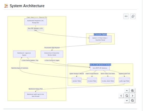The image size is (147, 111).
Task: Pan the diagram down with the down chevron
Action: (x=127, y=101)
